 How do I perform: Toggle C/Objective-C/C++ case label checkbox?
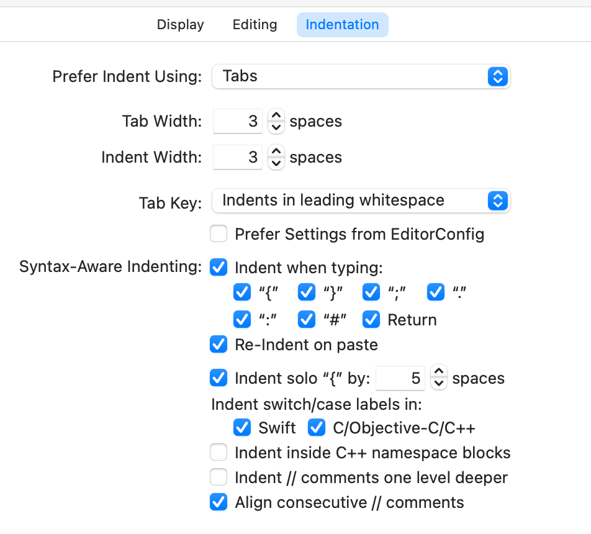tap(317, 428)
